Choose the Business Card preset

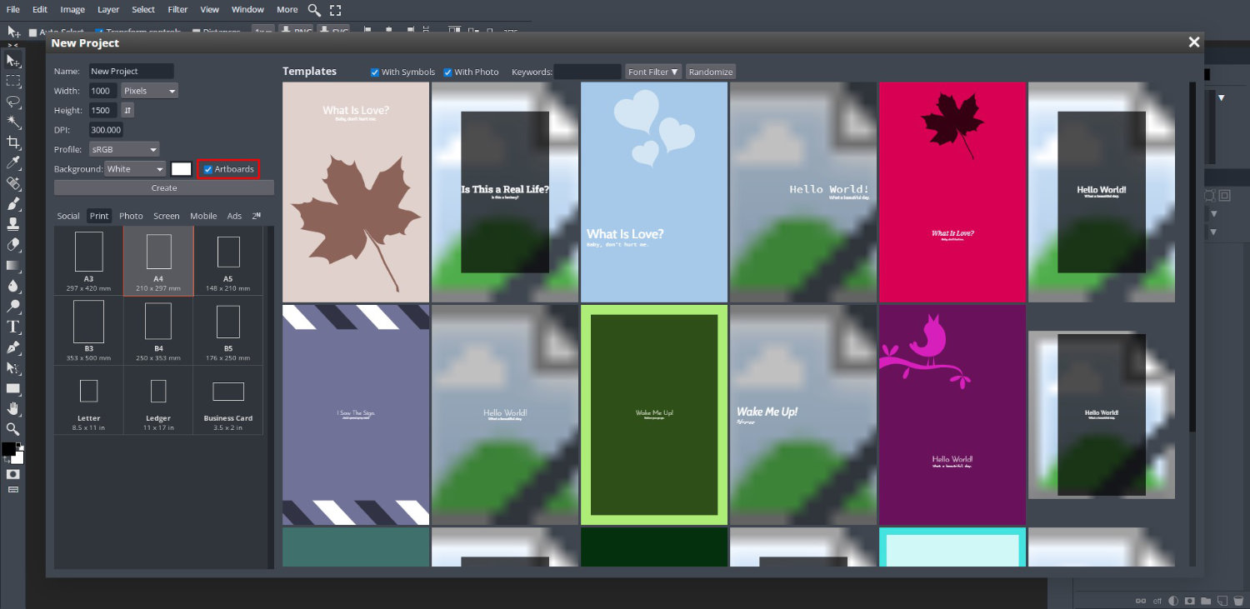[x=228, y=400]
